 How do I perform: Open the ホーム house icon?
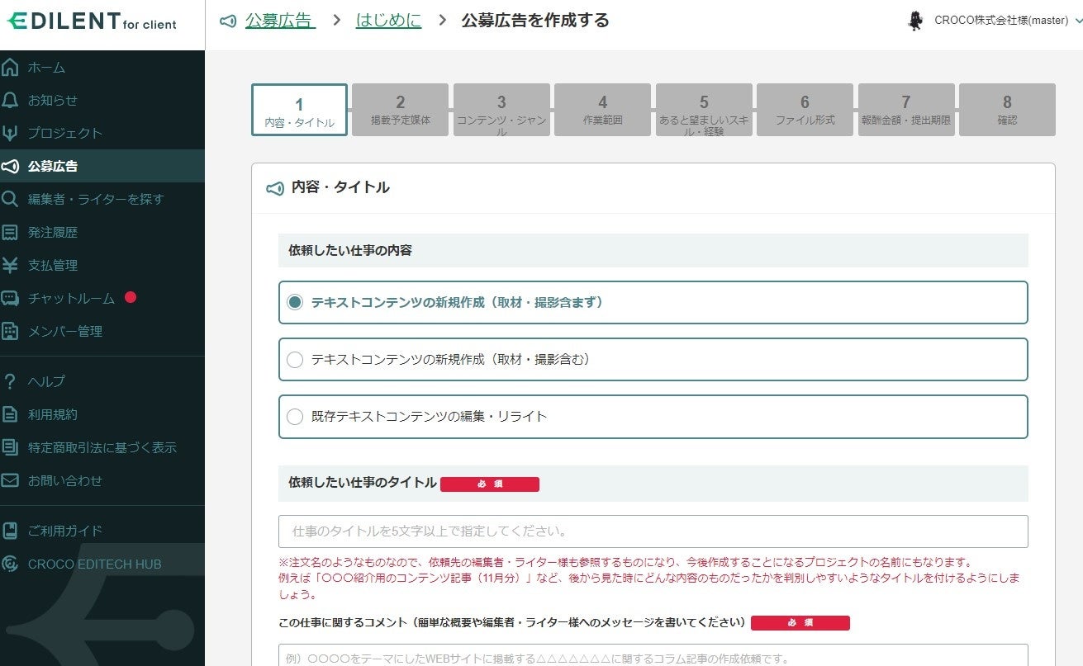pyautogui.click(x=10, y=67)
